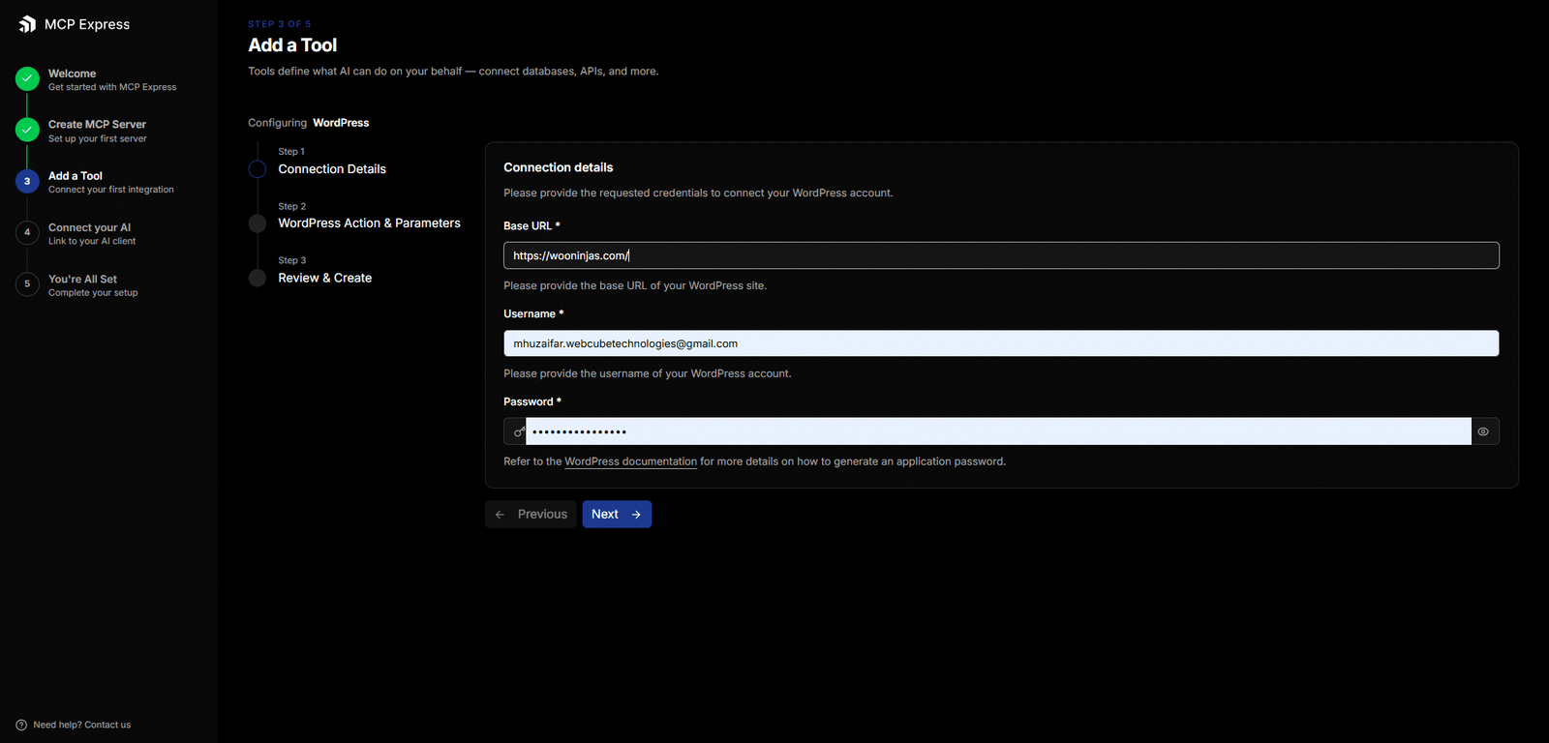Click the key icon in the Password field
The width and height of the screenshot is (1549, 743).
point(519,431)
